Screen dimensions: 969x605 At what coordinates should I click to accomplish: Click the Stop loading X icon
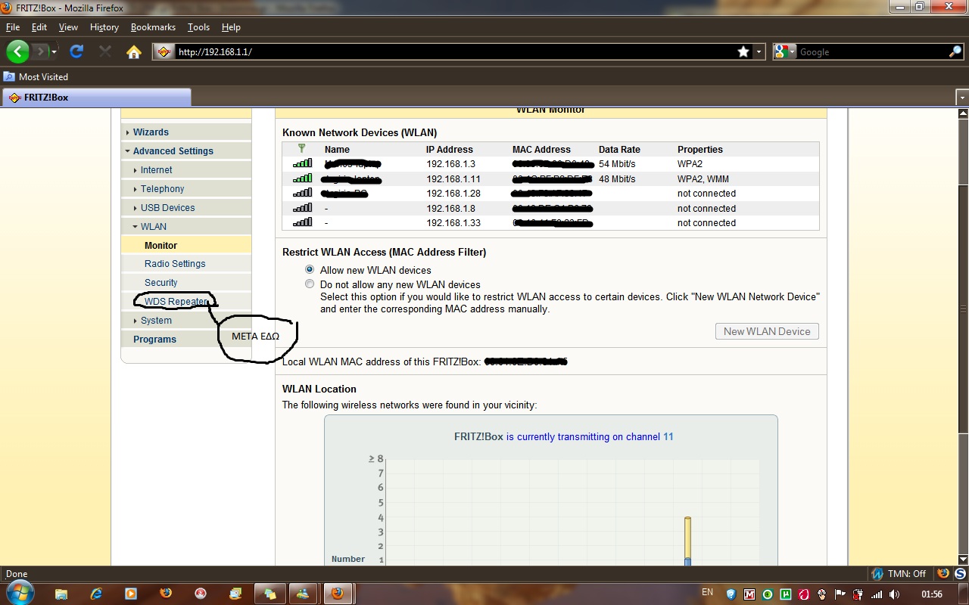pos(104,51)
